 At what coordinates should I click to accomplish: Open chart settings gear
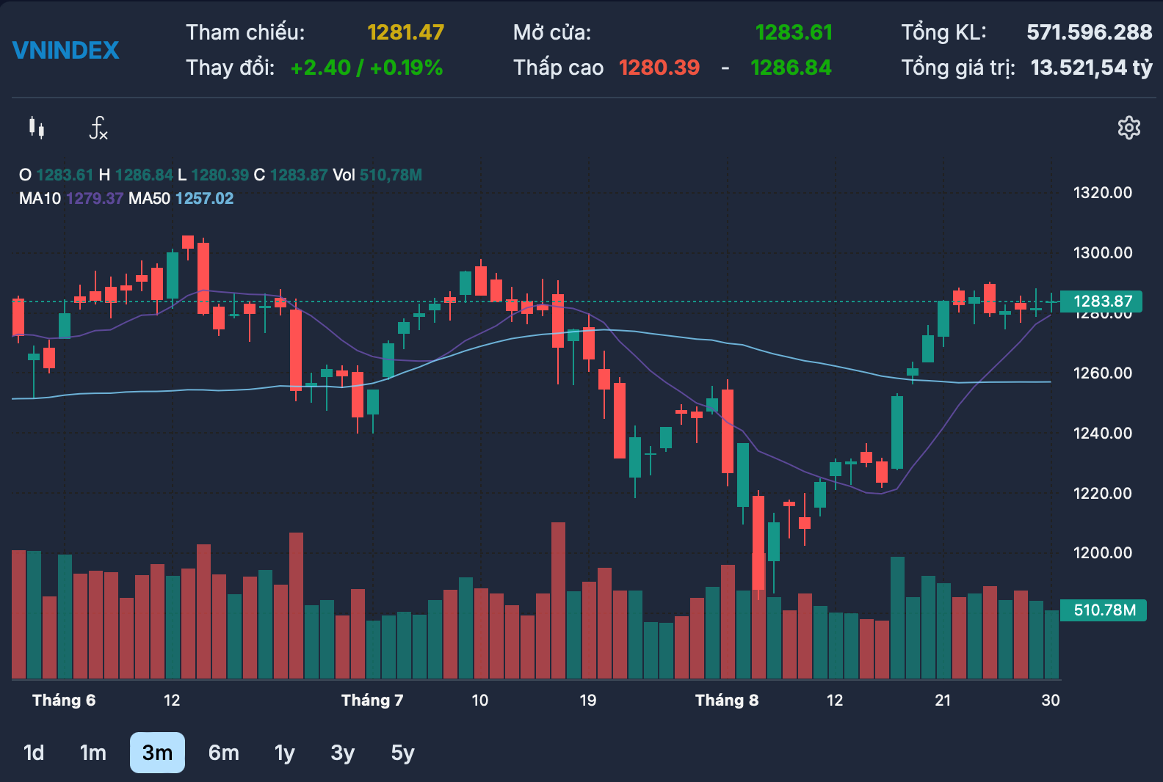point(1129,128)
